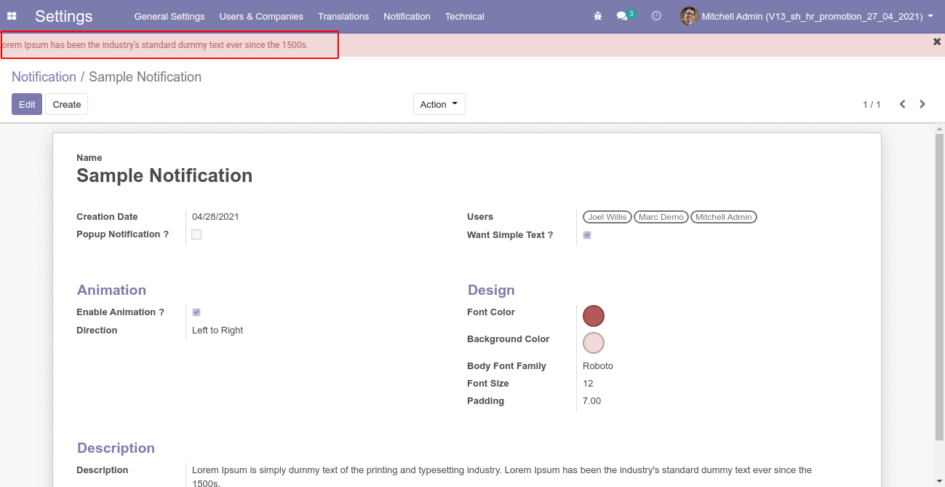Toggle the Enable Animation checkbox
Screen dimensions: 945x487
(196, 312)
